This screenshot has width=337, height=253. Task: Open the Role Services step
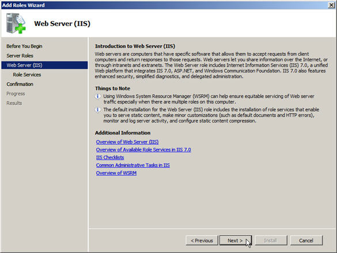(x=27, y=75)
